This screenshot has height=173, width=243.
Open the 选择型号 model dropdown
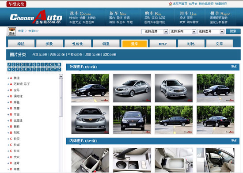(211, 32)
